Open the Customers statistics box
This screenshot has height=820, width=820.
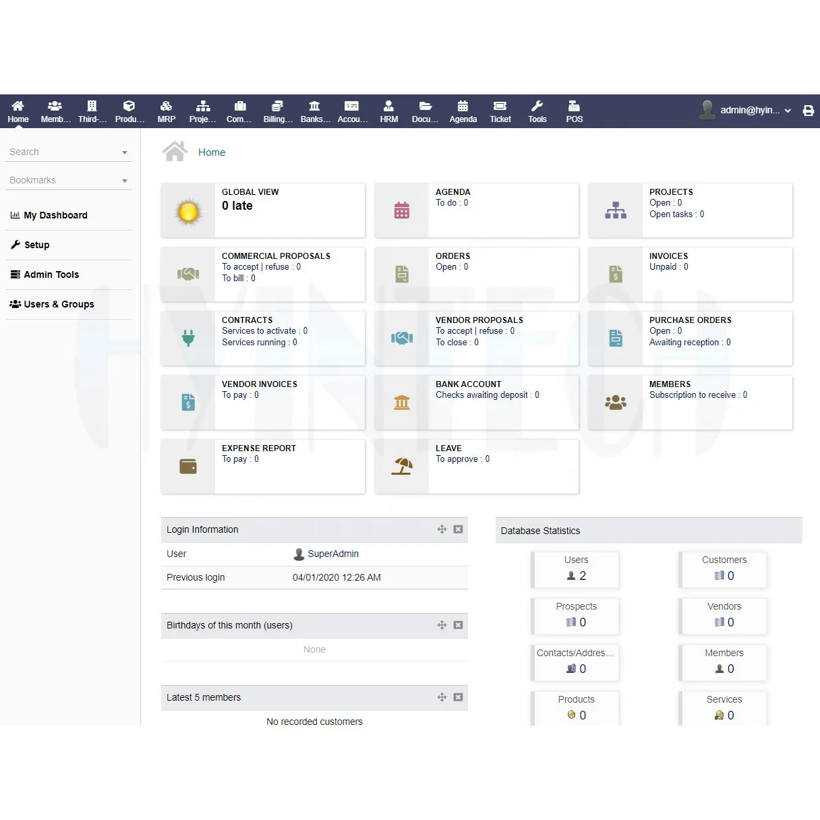724,568
